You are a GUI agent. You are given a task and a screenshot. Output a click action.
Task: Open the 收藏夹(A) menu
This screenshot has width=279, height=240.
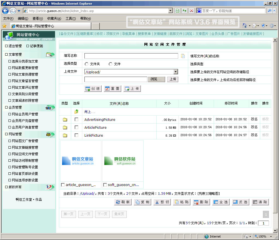click(x=54, y=19)
